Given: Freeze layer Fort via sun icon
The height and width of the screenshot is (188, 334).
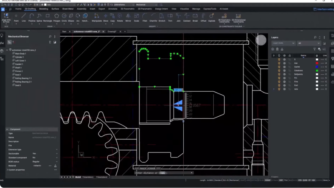Looking at the screenshot, I should pos(284,85).
